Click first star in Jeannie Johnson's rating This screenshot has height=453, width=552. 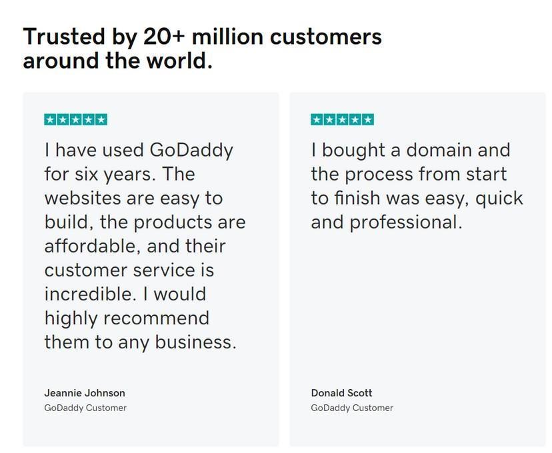pos(51,120)
